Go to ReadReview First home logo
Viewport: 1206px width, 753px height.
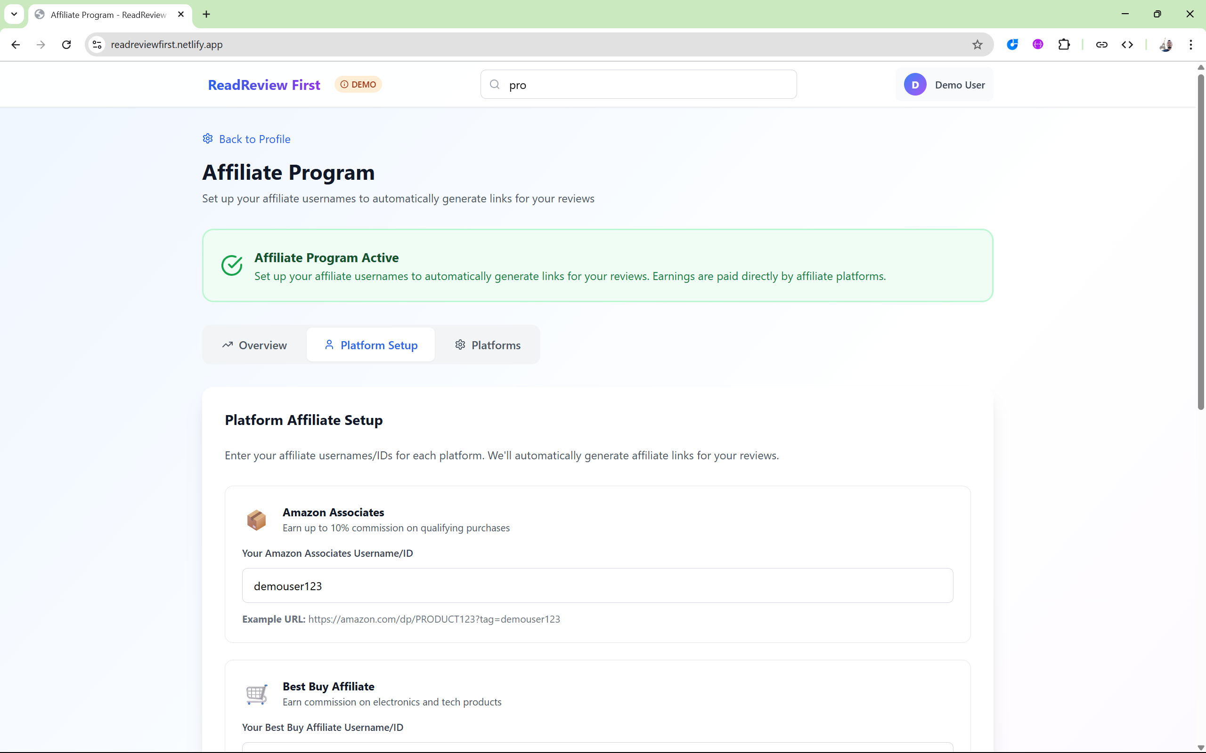pyautogui.click(x=264, y=85)
